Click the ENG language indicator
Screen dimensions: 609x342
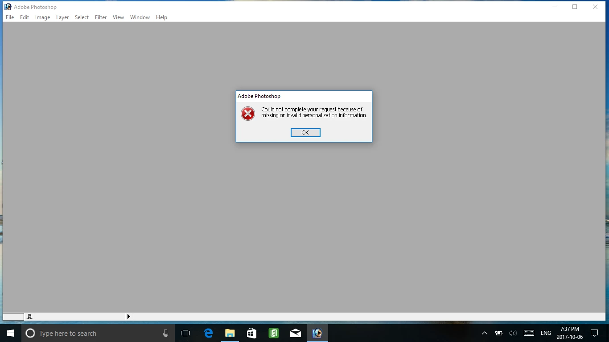click(546, 333)
